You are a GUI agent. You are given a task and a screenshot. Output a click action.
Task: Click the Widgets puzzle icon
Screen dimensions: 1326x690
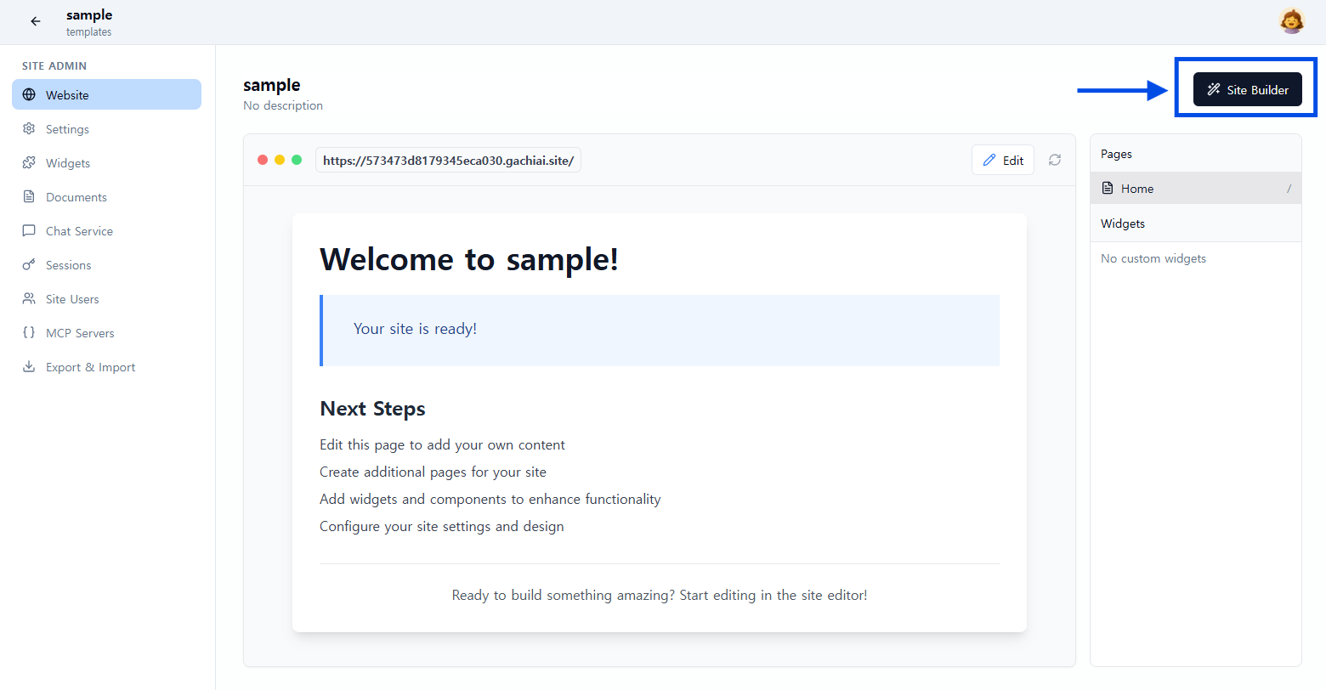click(x=29, y=163)
